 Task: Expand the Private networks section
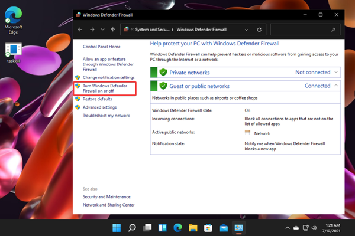tap(336, 72)
